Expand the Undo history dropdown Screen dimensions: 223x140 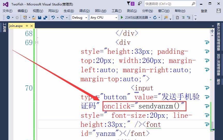57,18
